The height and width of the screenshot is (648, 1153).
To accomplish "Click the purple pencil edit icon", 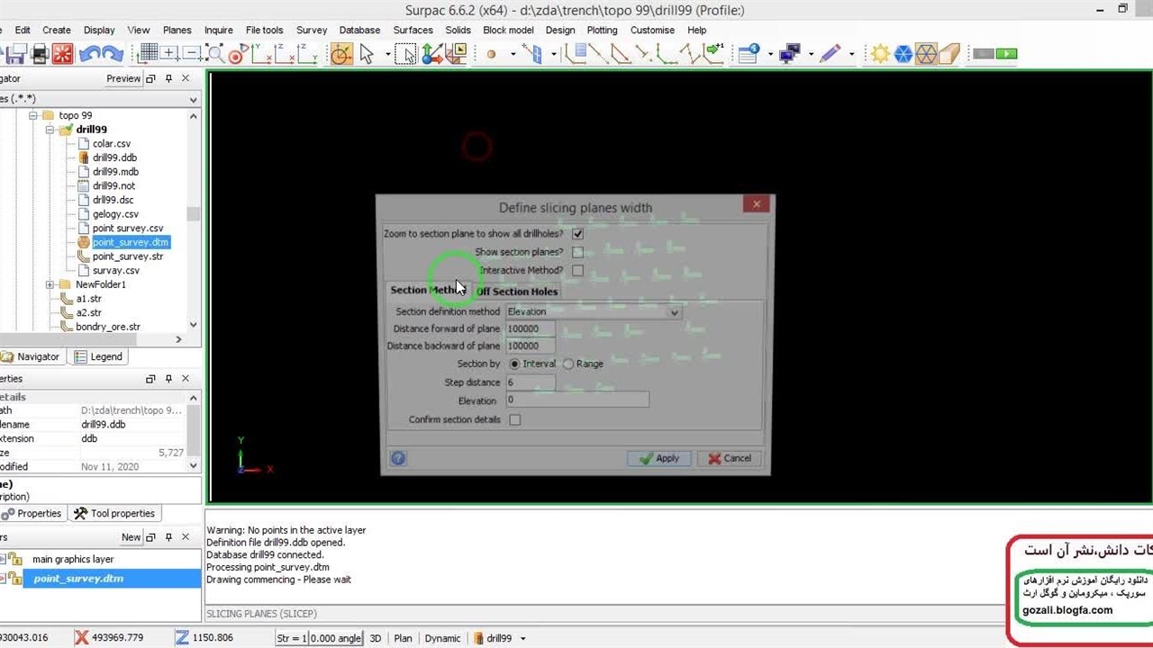I will tap(830, 54).
